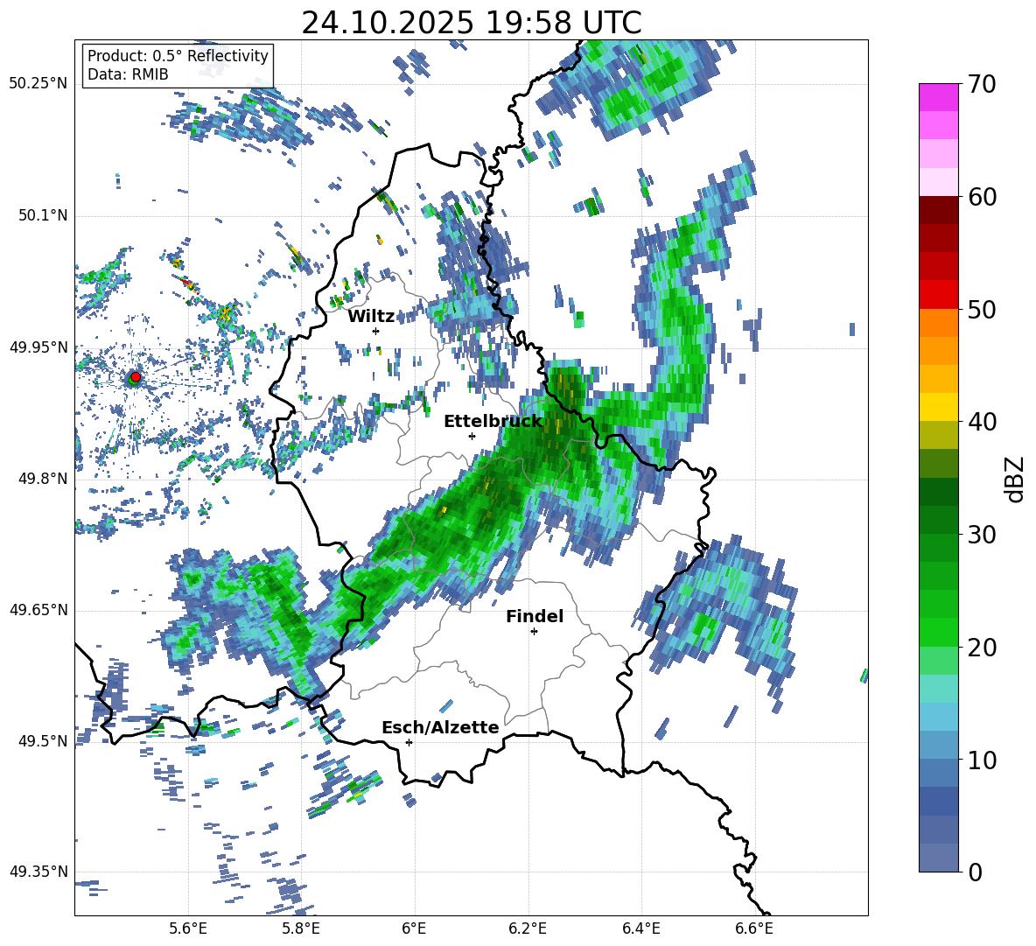Image resolution: width=1036 pixels, height=946 pixels.
Task: Click the Esch/Alzette city label
Action: click(440, 727)
